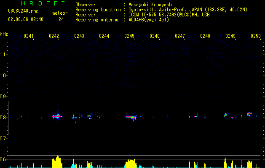This screenshot has height=168, width=265.
Task: Click the 0247 time marker
Action: 180,36
